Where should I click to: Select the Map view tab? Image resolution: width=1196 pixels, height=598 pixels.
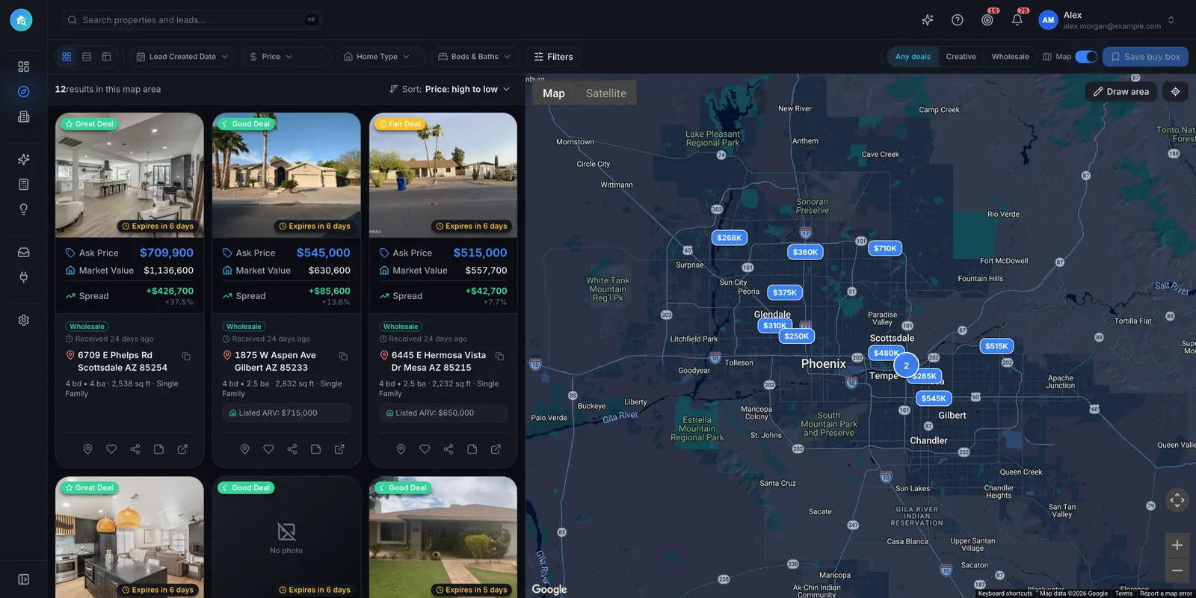click(553, 93)
